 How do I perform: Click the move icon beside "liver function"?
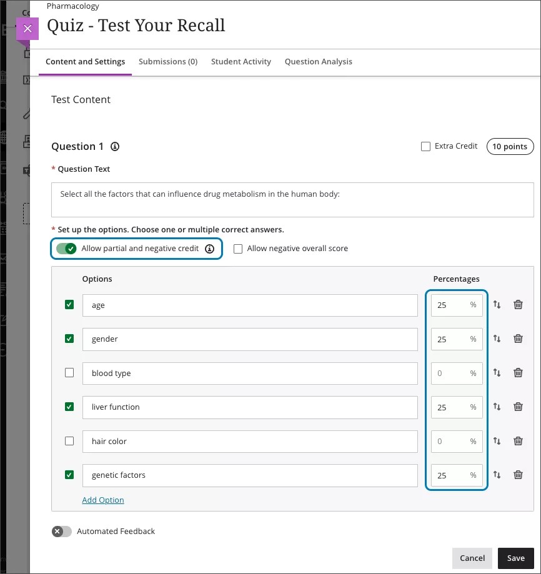tap(498, 407)
